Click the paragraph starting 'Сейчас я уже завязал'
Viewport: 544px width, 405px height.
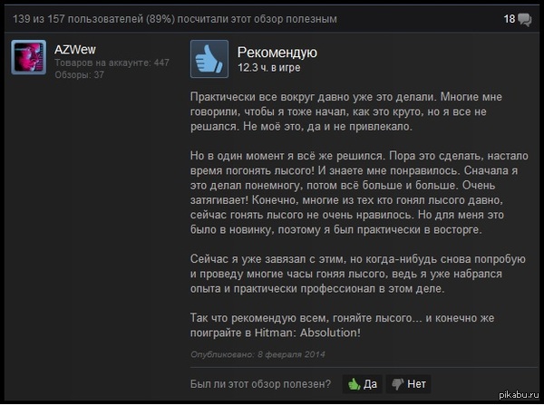coord(358,274)
